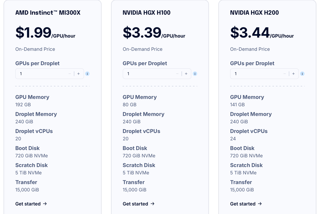Click the info icon on the NVIDIA HGX H200 card
This screenshot has width=322, height=214.
click(x=302, y=74)
